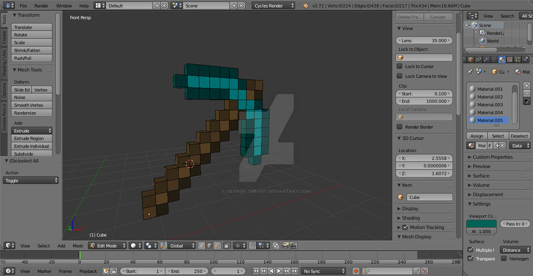The width and height of the screenshot is (533, 276).
Task: Toggle the Motion Tracking checkbox
Action: [405, 227]
